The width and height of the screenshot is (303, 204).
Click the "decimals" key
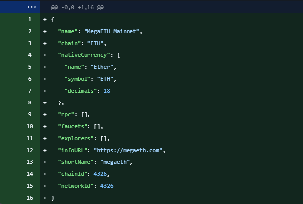(x=81, y=91)
